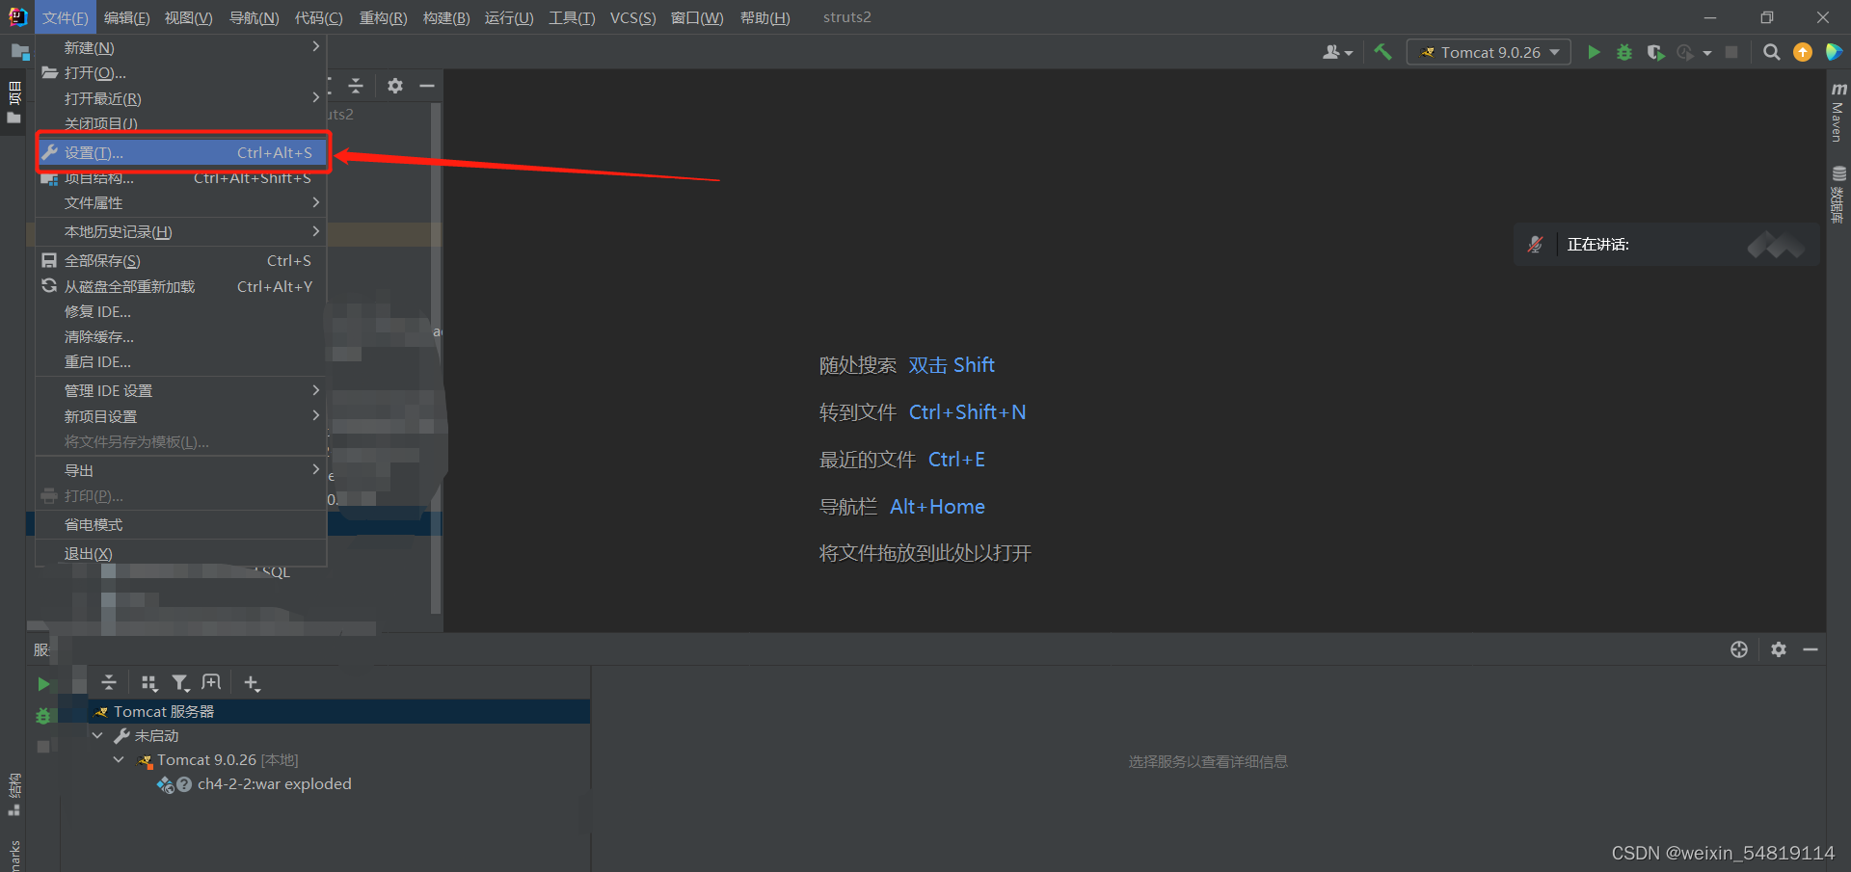The width and height of the screenshot is (1851, 872).
Task: Click the Group By icon in the Services toolbar
Action: click(149, 683)
